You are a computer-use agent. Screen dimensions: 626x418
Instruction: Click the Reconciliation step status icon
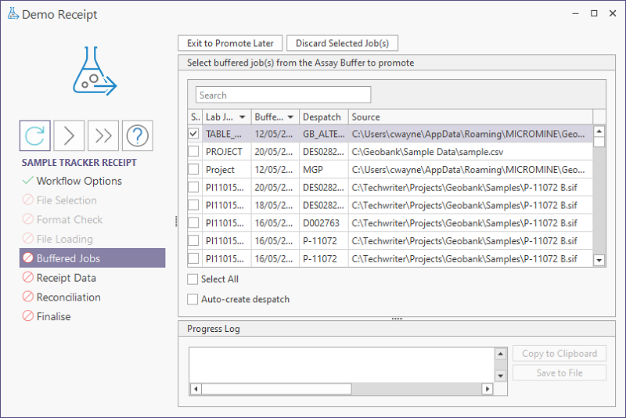[28, 297]
